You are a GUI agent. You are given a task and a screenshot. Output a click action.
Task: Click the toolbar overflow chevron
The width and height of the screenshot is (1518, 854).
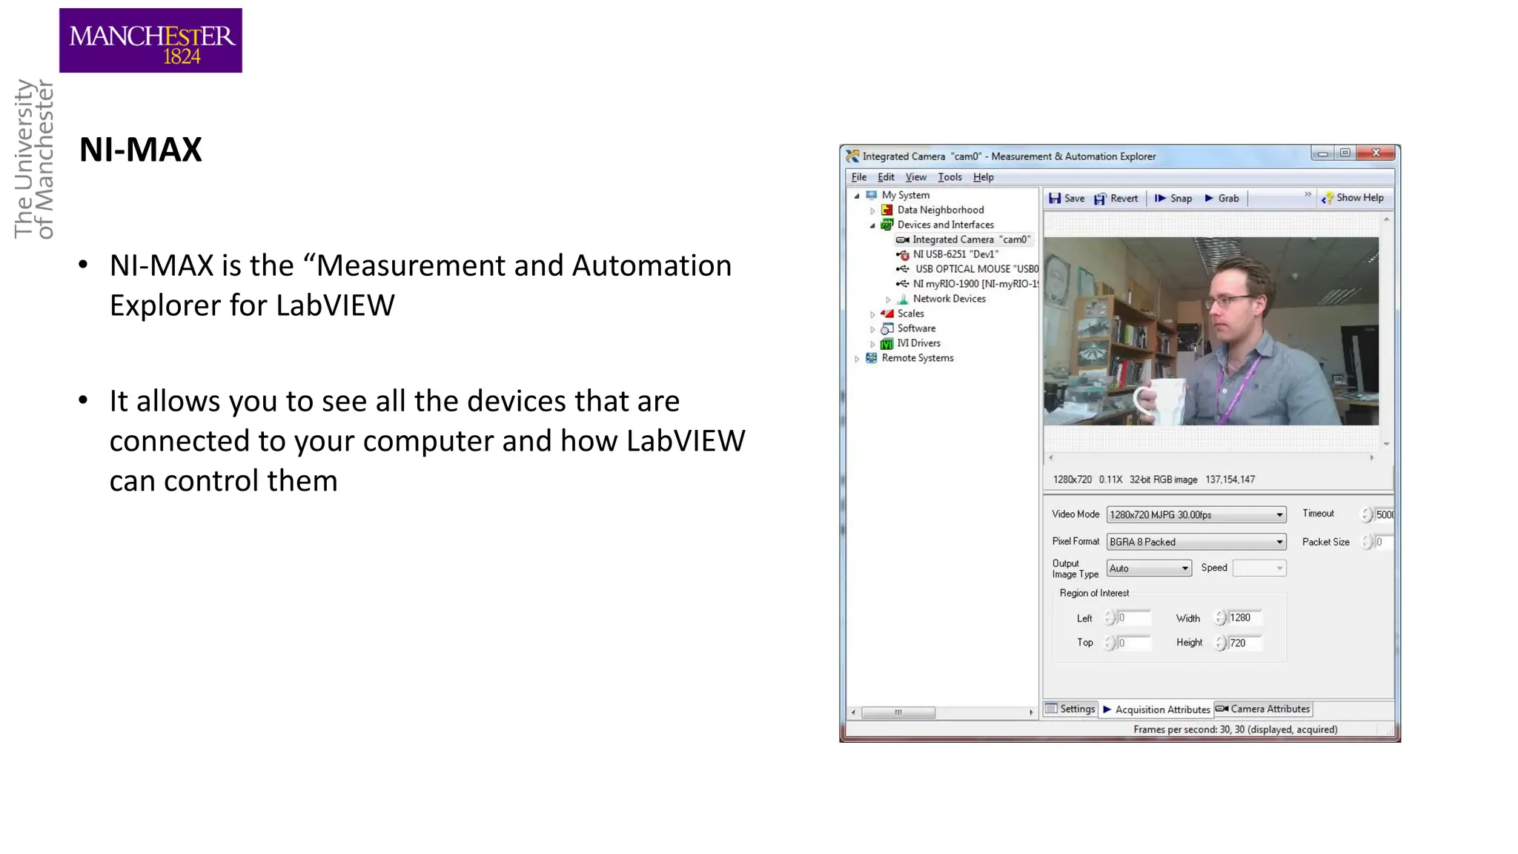click(1307, 194)
